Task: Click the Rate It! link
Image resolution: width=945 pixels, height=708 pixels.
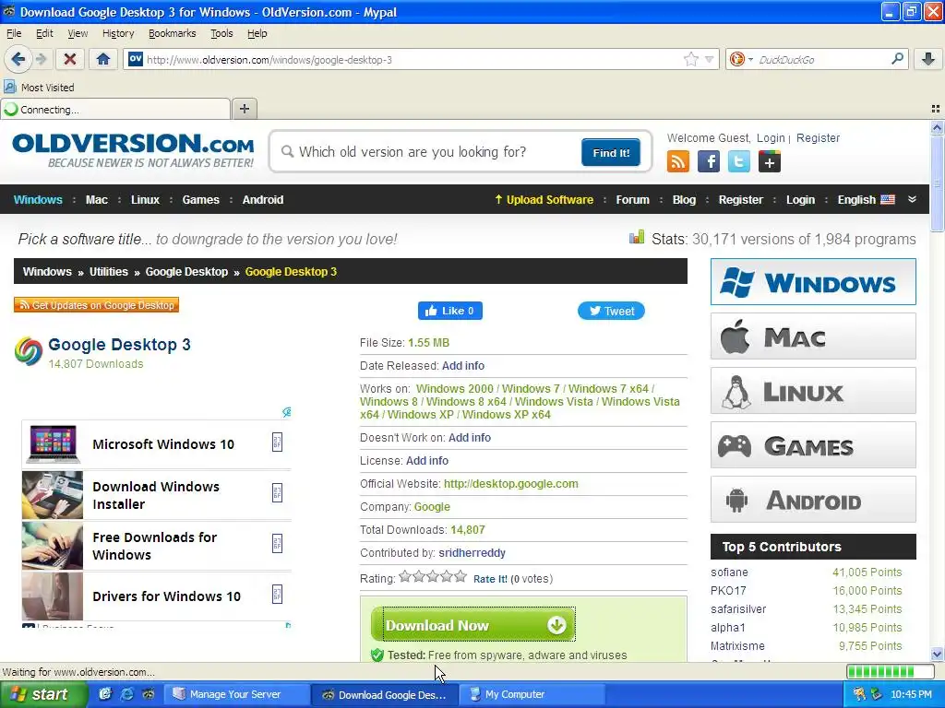Action: click(x=490, y=579)
